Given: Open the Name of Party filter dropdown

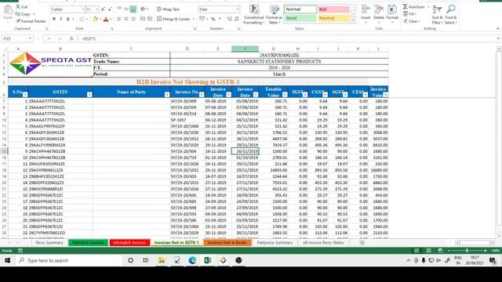Looking at the screenshot, I should [x=167, y=95].
